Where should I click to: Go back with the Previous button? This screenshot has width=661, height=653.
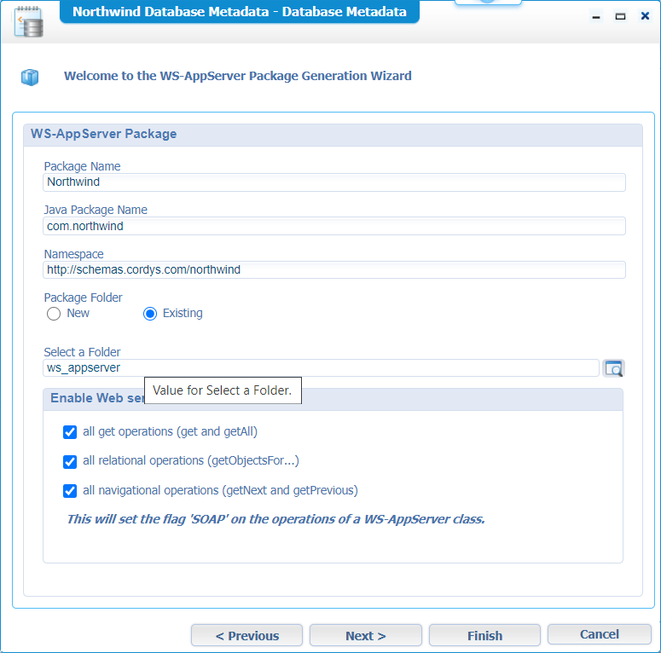point(246,635)
